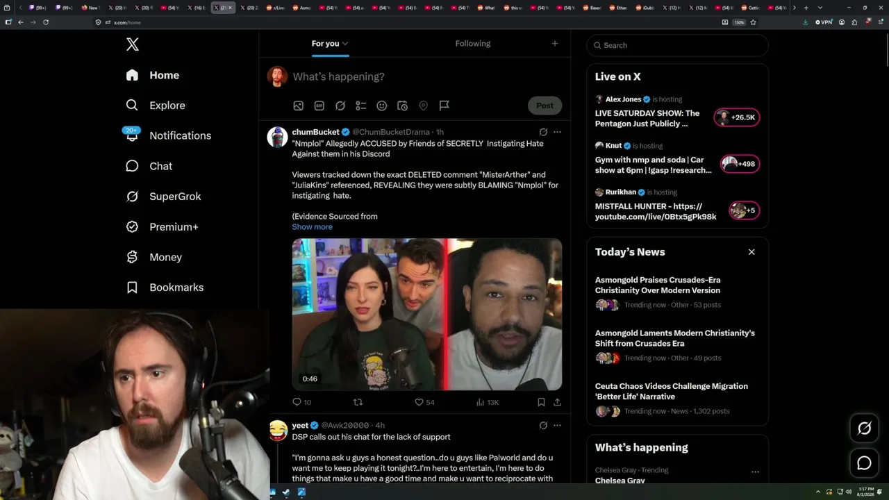Open the Premium+ page
Image resolution: width=889 pixels, height=500 pixels.
point(162,227)
